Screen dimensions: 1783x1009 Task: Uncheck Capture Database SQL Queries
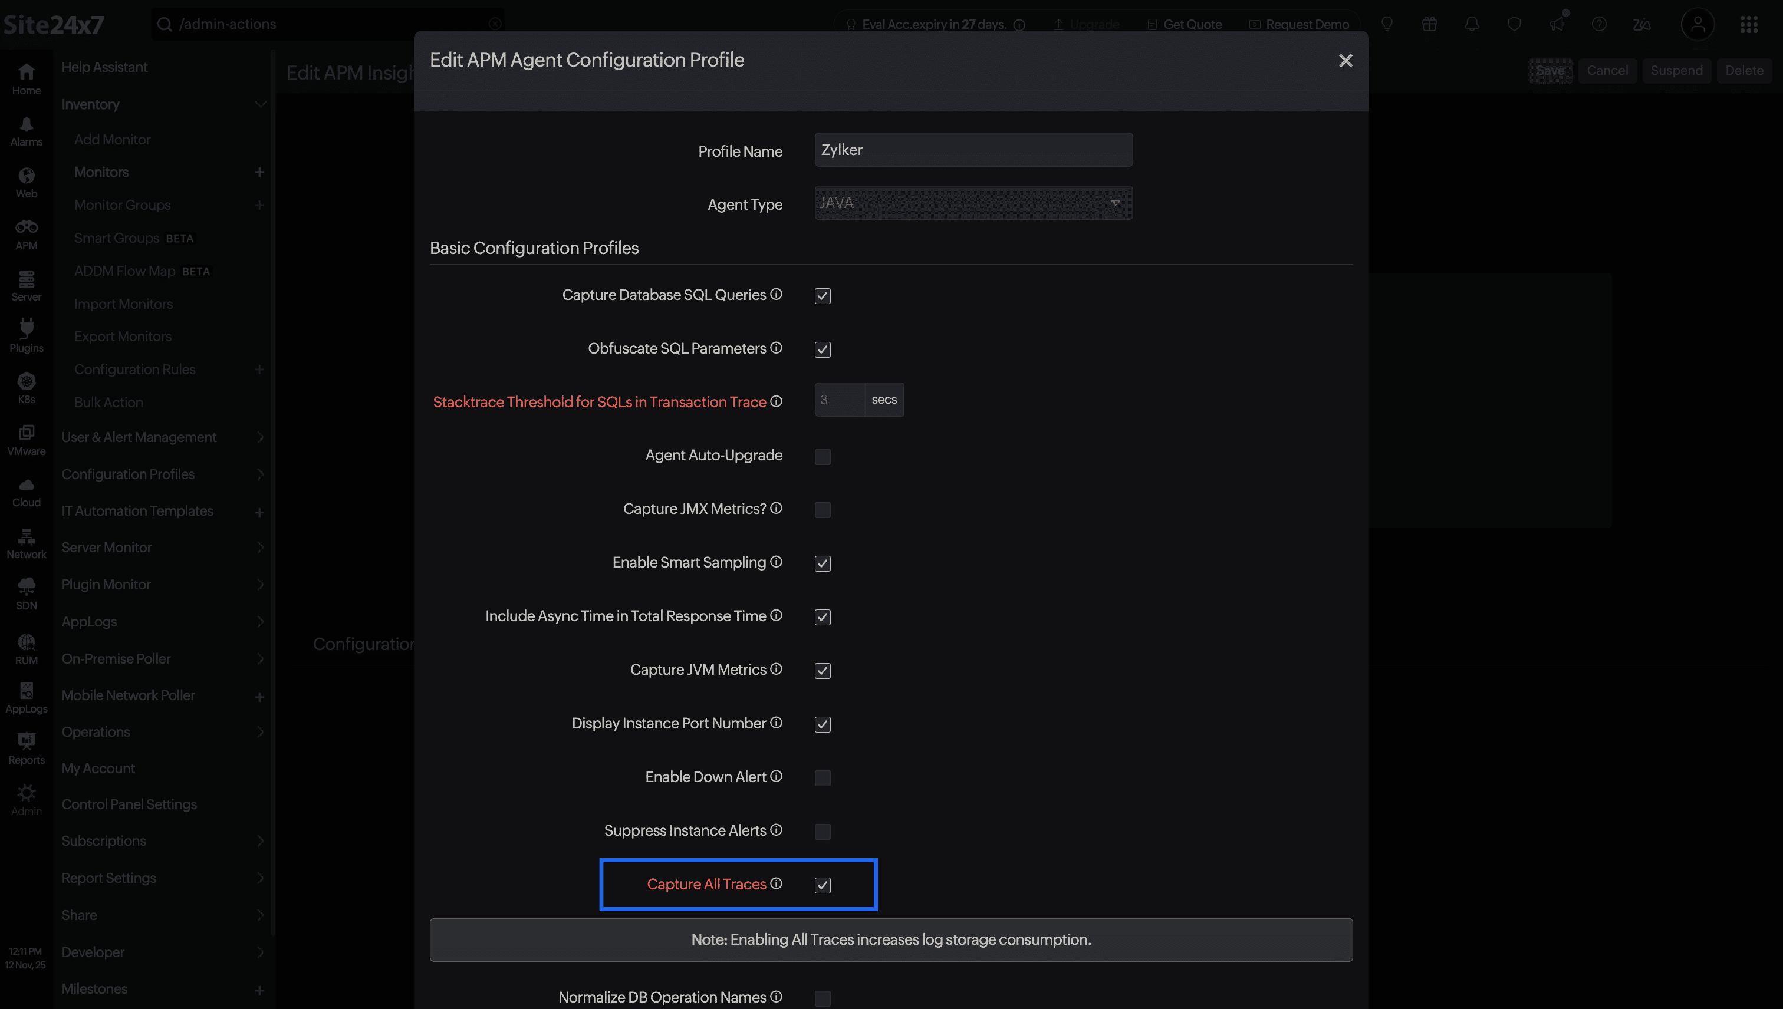click(x=822, y=295)
